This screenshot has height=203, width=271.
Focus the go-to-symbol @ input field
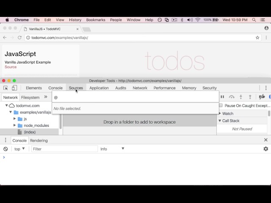[135, 98]
